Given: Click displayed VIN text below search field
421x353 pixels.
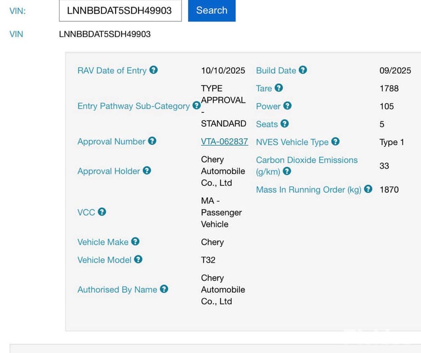Looking at the screenshot, I should click(105, 34).
